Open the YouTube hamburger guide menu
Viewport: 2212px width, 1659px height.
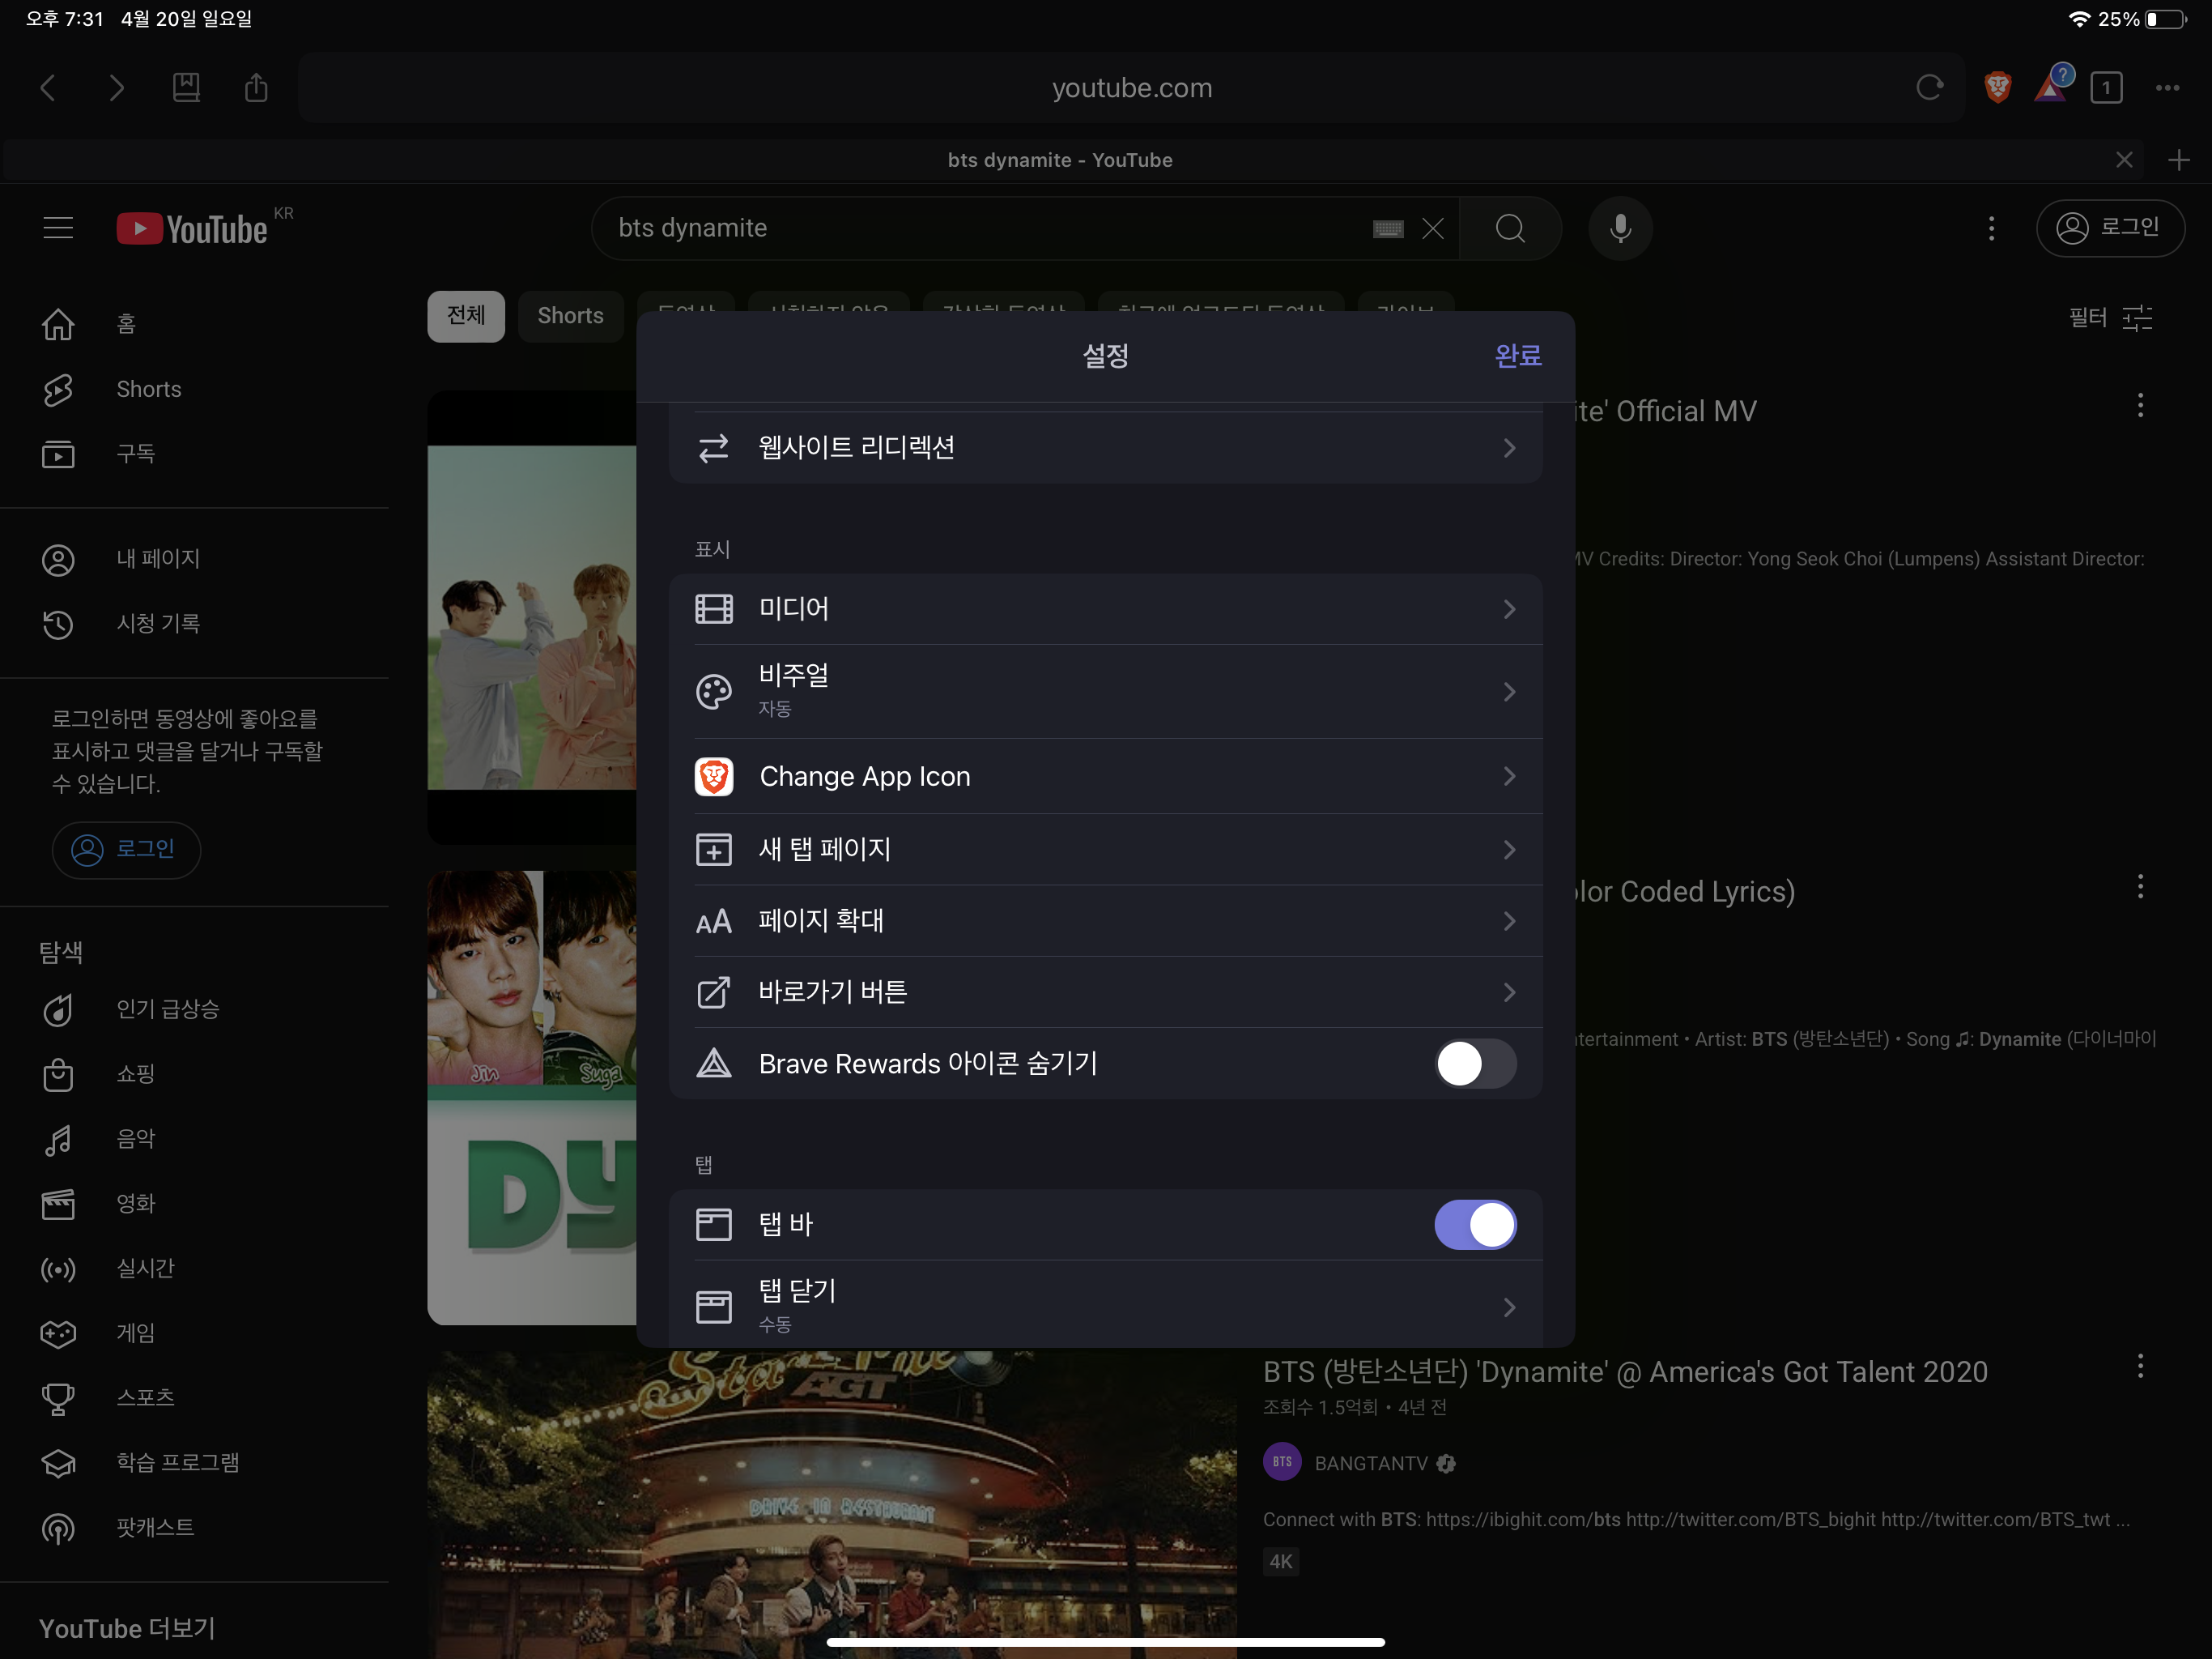coord(58,228)
